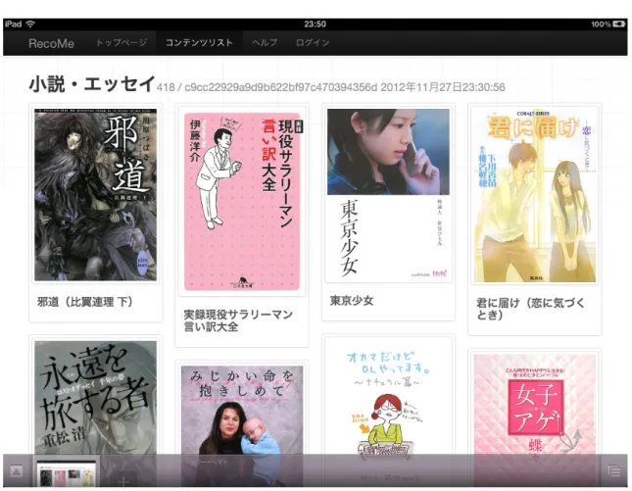Click the ログイン link

(313, 42)
